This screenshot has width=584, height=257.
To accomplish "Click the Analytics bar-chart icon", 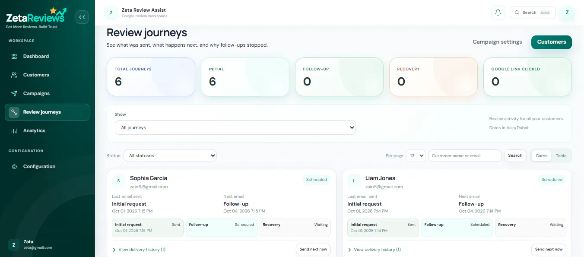I will (x=14, y=131).
